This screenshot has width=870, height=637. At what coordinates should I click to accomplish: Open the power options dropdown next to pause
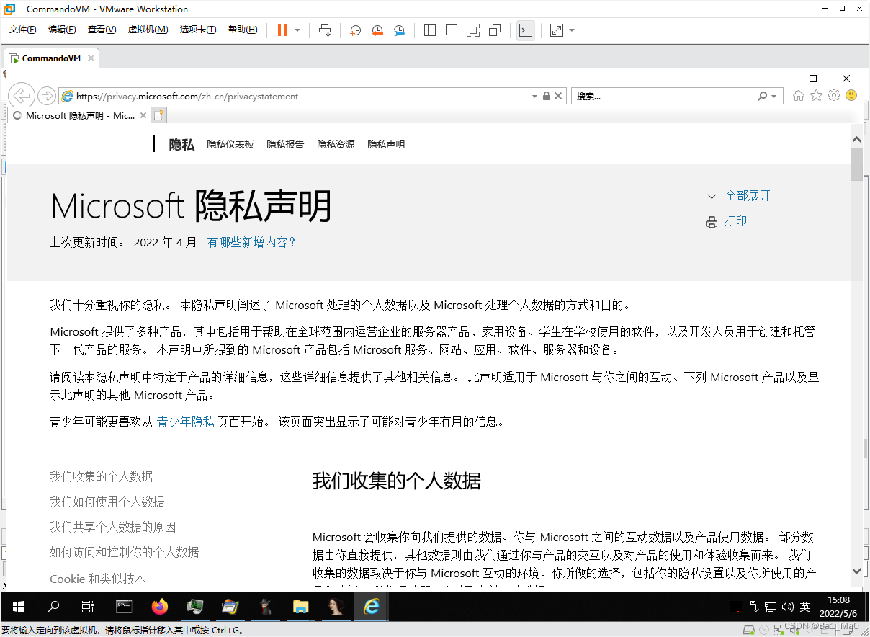click(x=297, y=30)
